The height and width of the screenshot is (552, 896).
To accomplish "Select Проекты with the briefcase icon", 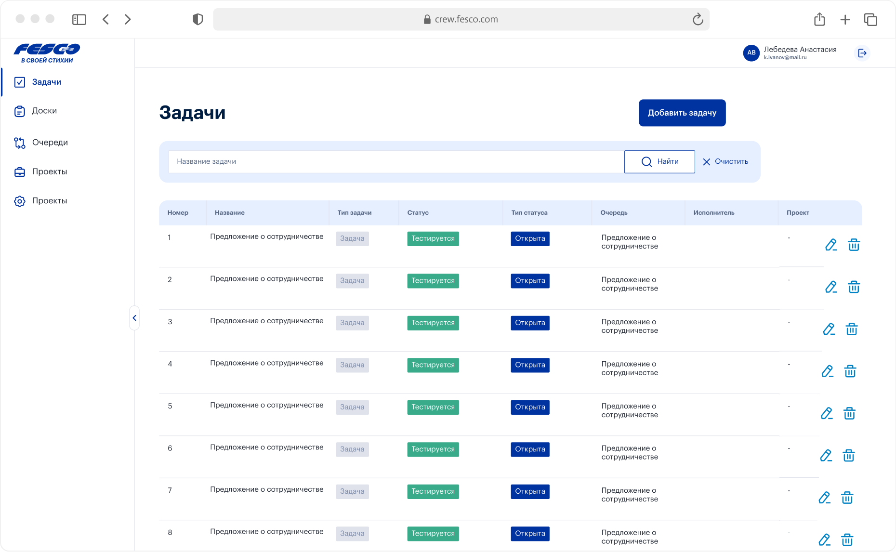I will point(49,172).
